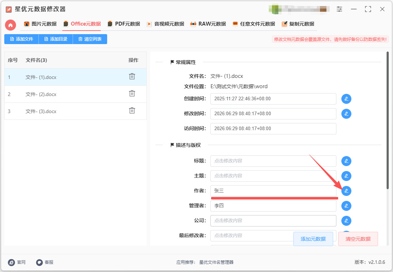Edit the 创建时间 field with pencil icon

click(346, 99)
